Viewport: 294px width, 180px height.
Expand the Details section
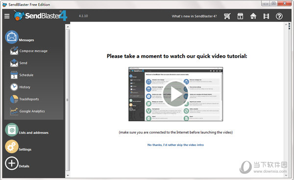click(x=24, y=166)
